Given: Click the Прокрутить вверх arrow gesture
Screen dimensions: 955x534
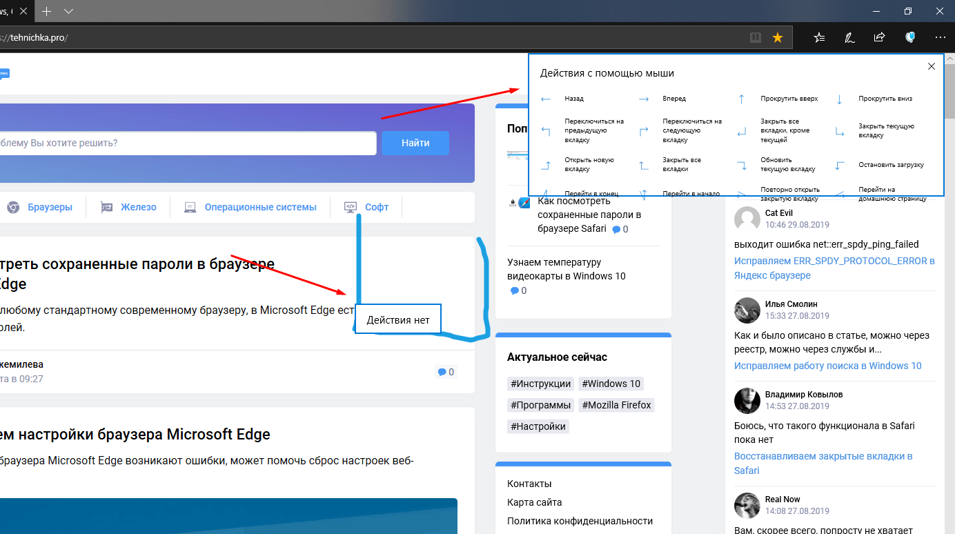Looking at the screenshot, I should pos(742,99).
